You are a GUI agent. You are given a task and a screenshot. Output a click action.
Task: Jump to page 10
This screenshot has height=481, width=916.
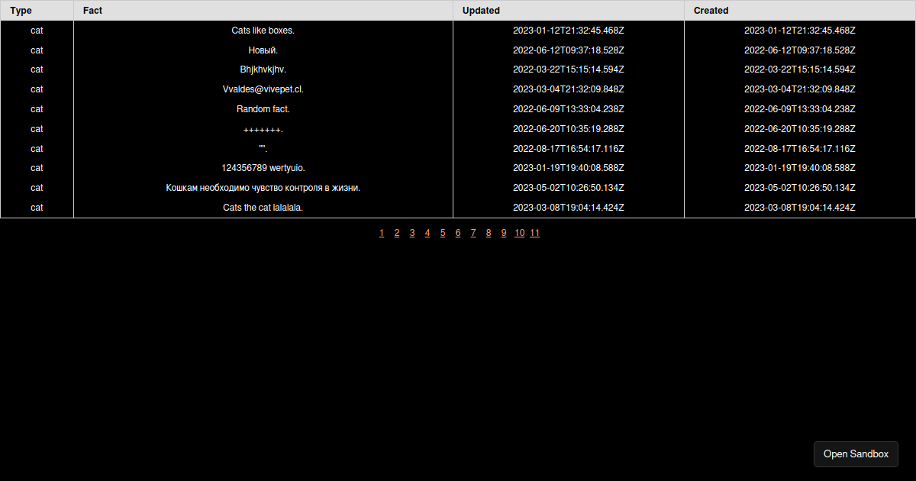(x=519, y=234)
